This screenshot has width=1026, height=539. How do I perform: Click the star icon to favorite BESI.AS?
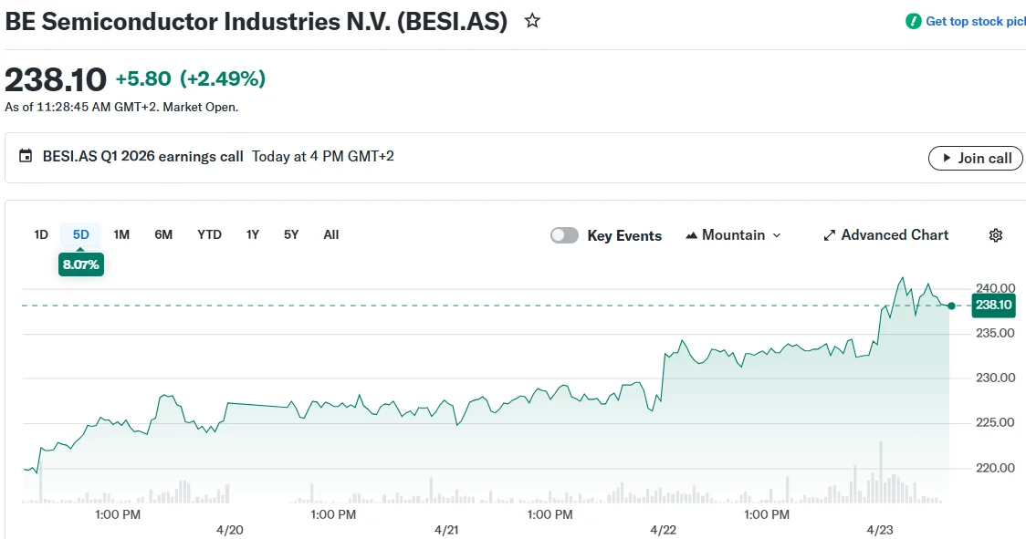(531, 20)
